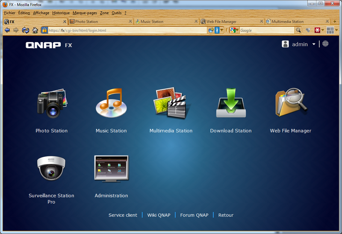Close the Photo Station tab
The width and height of the screenshot is (342, 234).
point(130,21)
